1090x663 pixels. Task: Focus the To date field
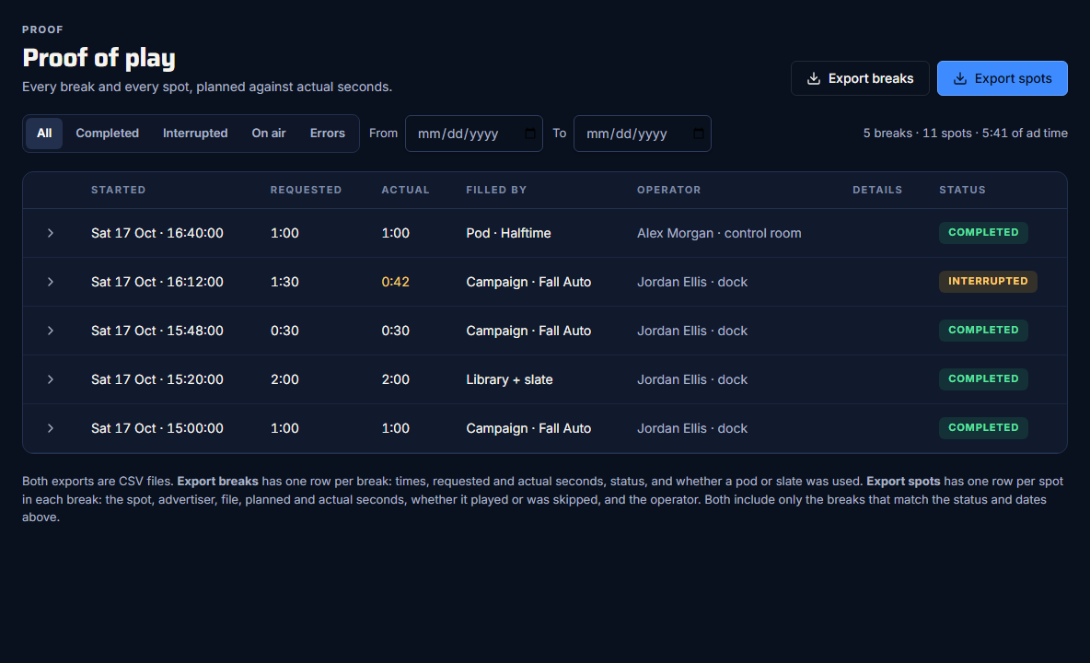(643, 134)
